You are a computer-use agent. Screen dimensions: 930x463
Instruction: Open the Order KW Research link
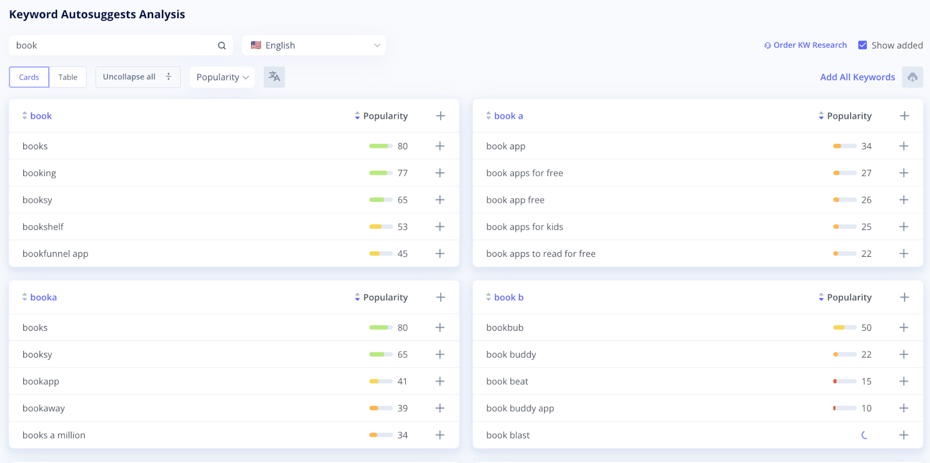[806, 45]
